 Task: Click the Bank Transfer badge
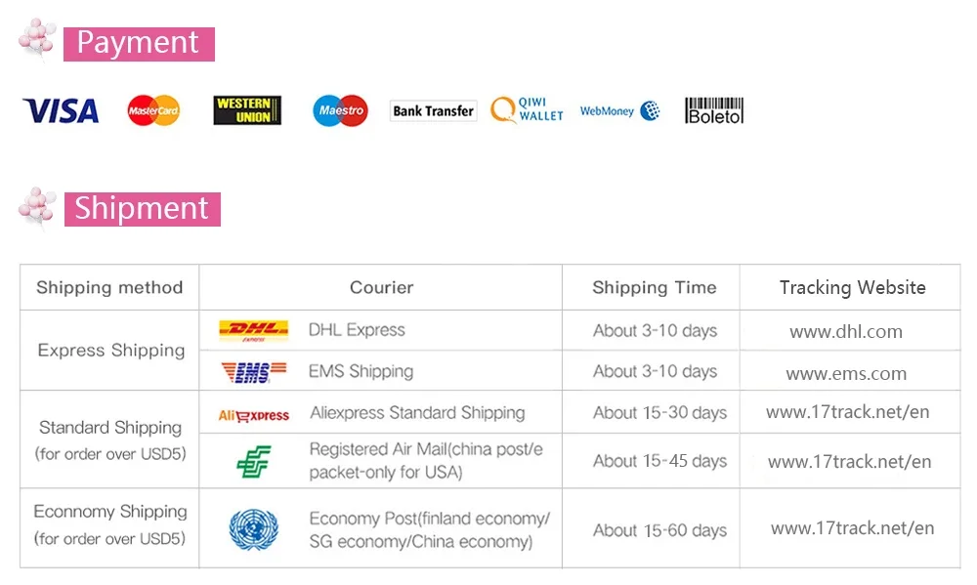tap(433, 111)
